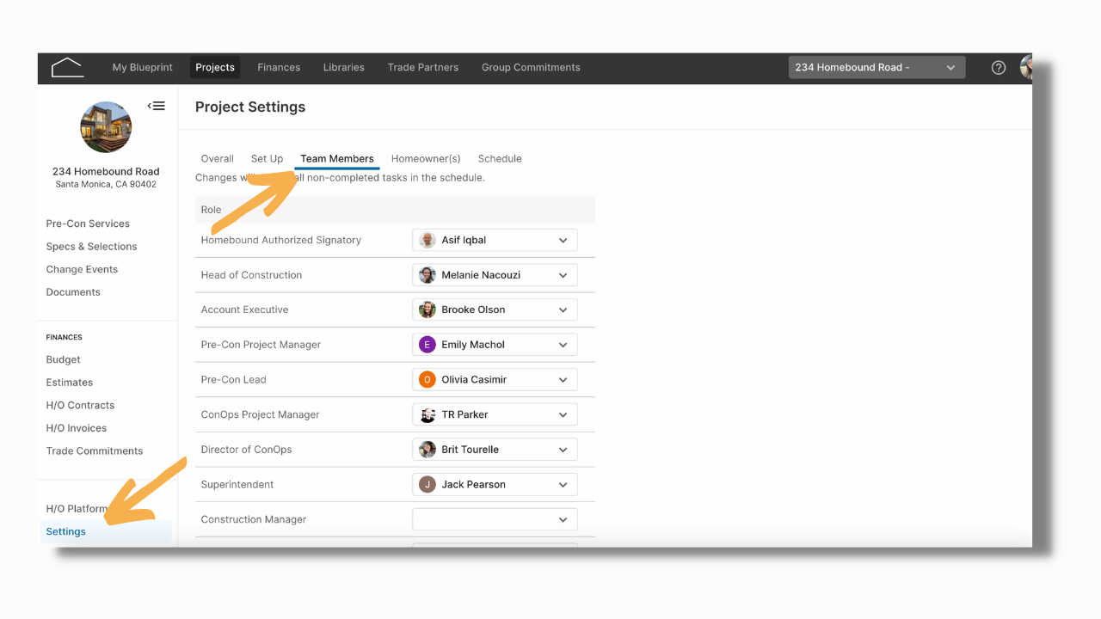The width and height of the screenshot is (1101, 619).
Task: Switch to the Overall tab
Action: pyautogui.click(x=218, y=158)
